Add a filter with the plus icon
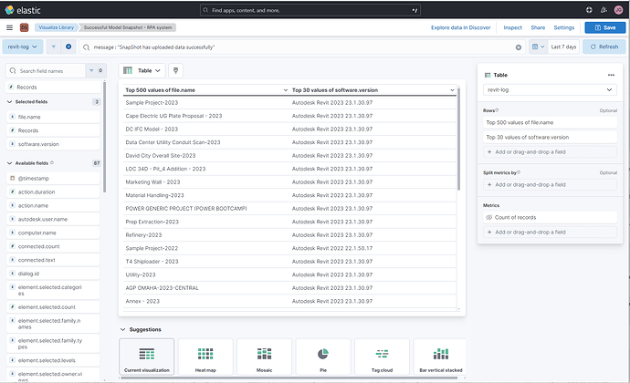Screen dimensions: 630x383 coord(68,47)
